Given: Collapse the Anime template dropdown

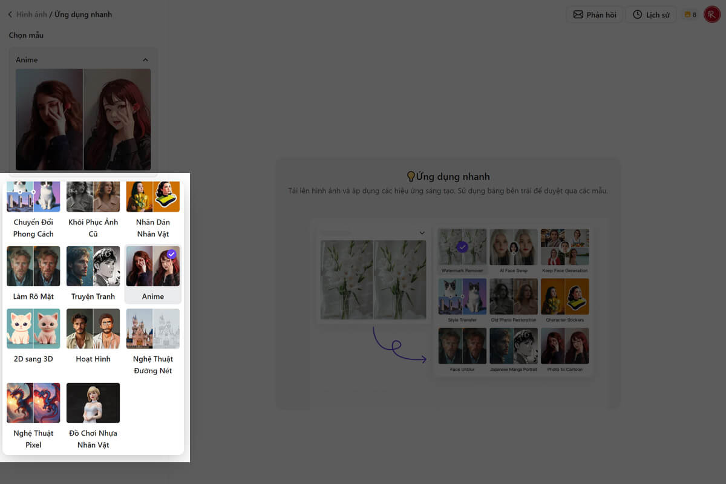Looking at the screenshot, I should pyautogui.click(x=145, y=60).
